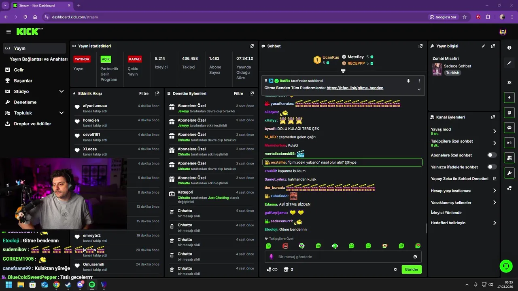518x291 pixels.
Task: Click the green support headset button
Action: pos(506,266)
